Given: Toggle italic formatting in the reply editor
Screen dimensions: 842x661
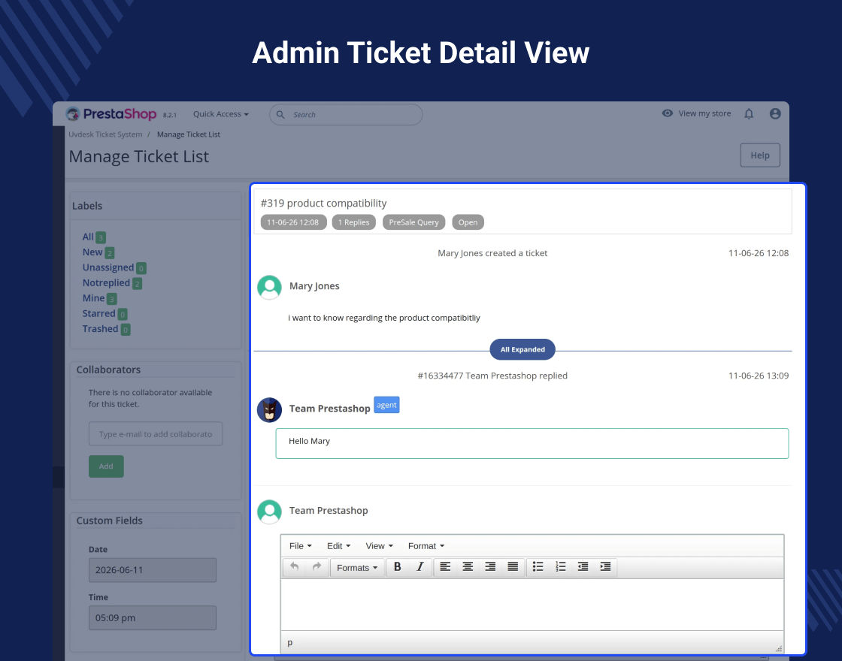Looking at the screenshot, I should [x=420, y=566].
